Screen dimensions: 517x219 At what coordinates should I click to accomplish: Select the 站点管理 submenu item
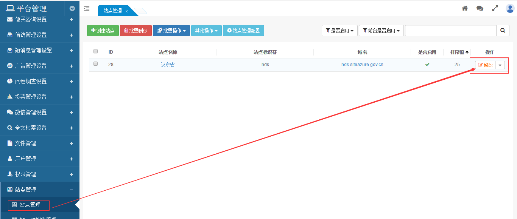pos(30,205)
